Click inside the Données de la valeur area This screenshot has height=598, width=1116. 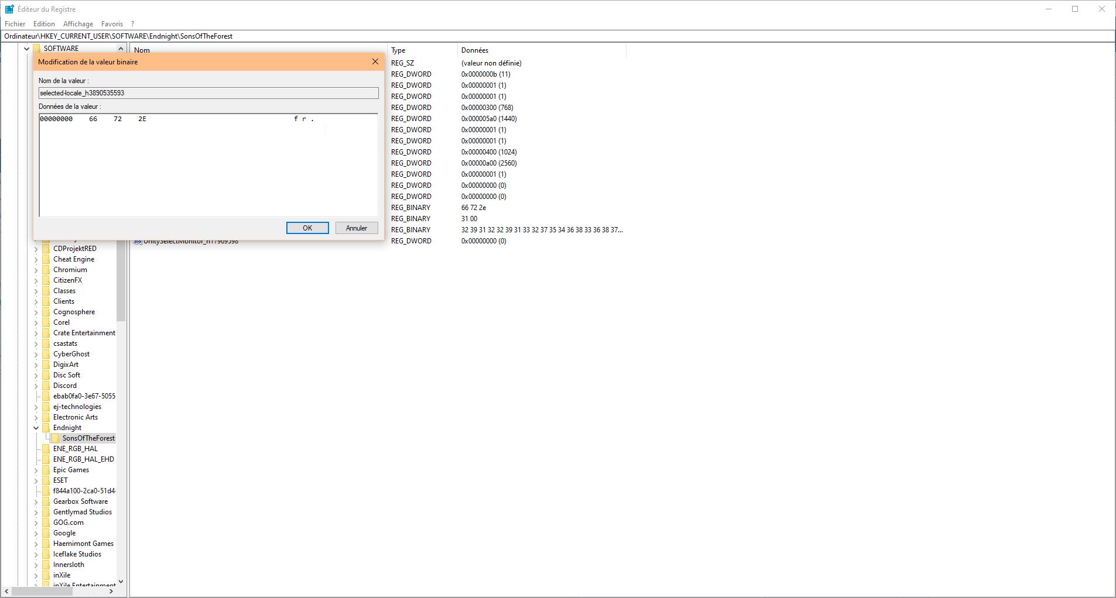tap(208, 164)
